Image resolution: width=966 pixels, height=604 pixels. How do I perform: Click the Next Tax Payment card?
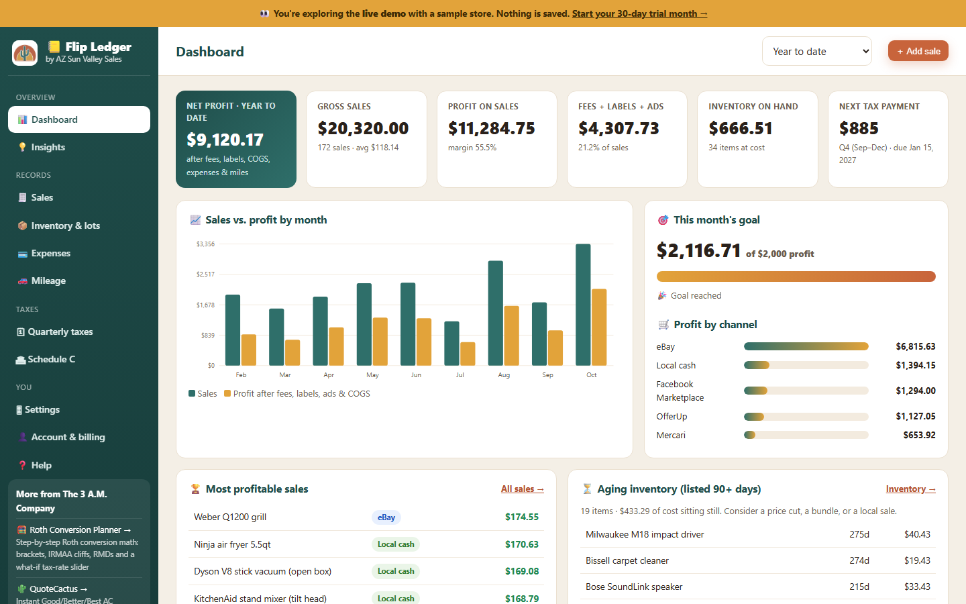(888, 139)
